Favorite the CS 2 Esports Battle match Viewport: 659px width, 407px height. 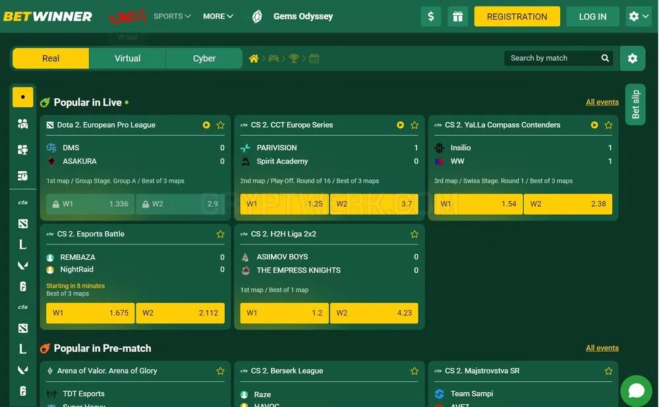220,234
